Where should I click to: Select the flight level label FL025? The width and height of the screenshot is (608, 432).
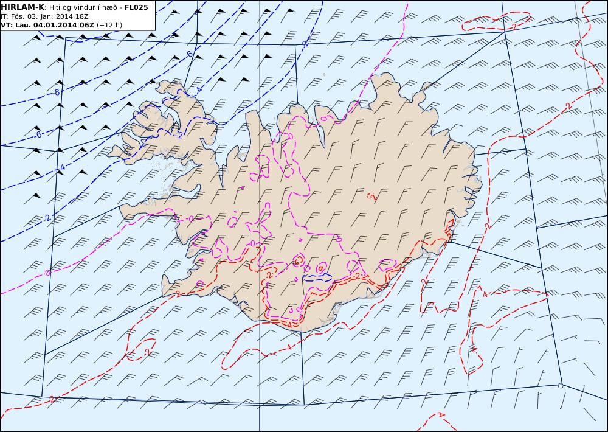pyautogui.click(x=136, y=7)
